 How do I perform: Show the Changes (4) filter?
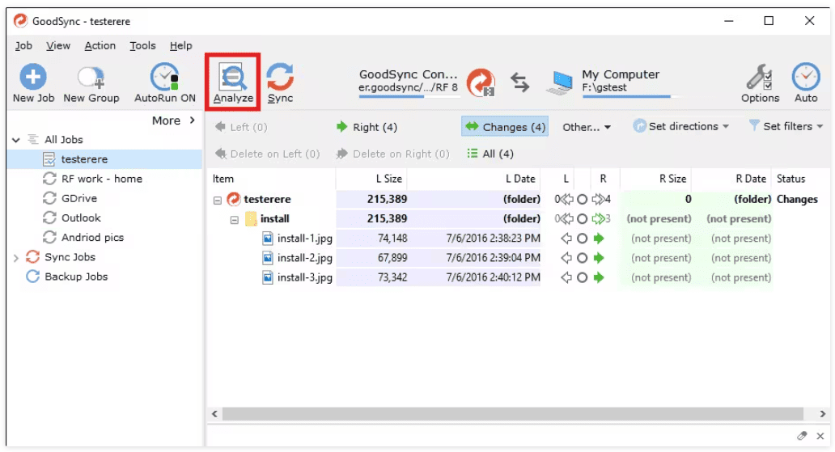[505, 127]
